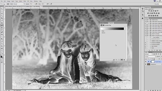Hide the Gradient Map 1 layer
Image resolution: width=162 pixels, height=91 pixels.
[x=146, y=62]
